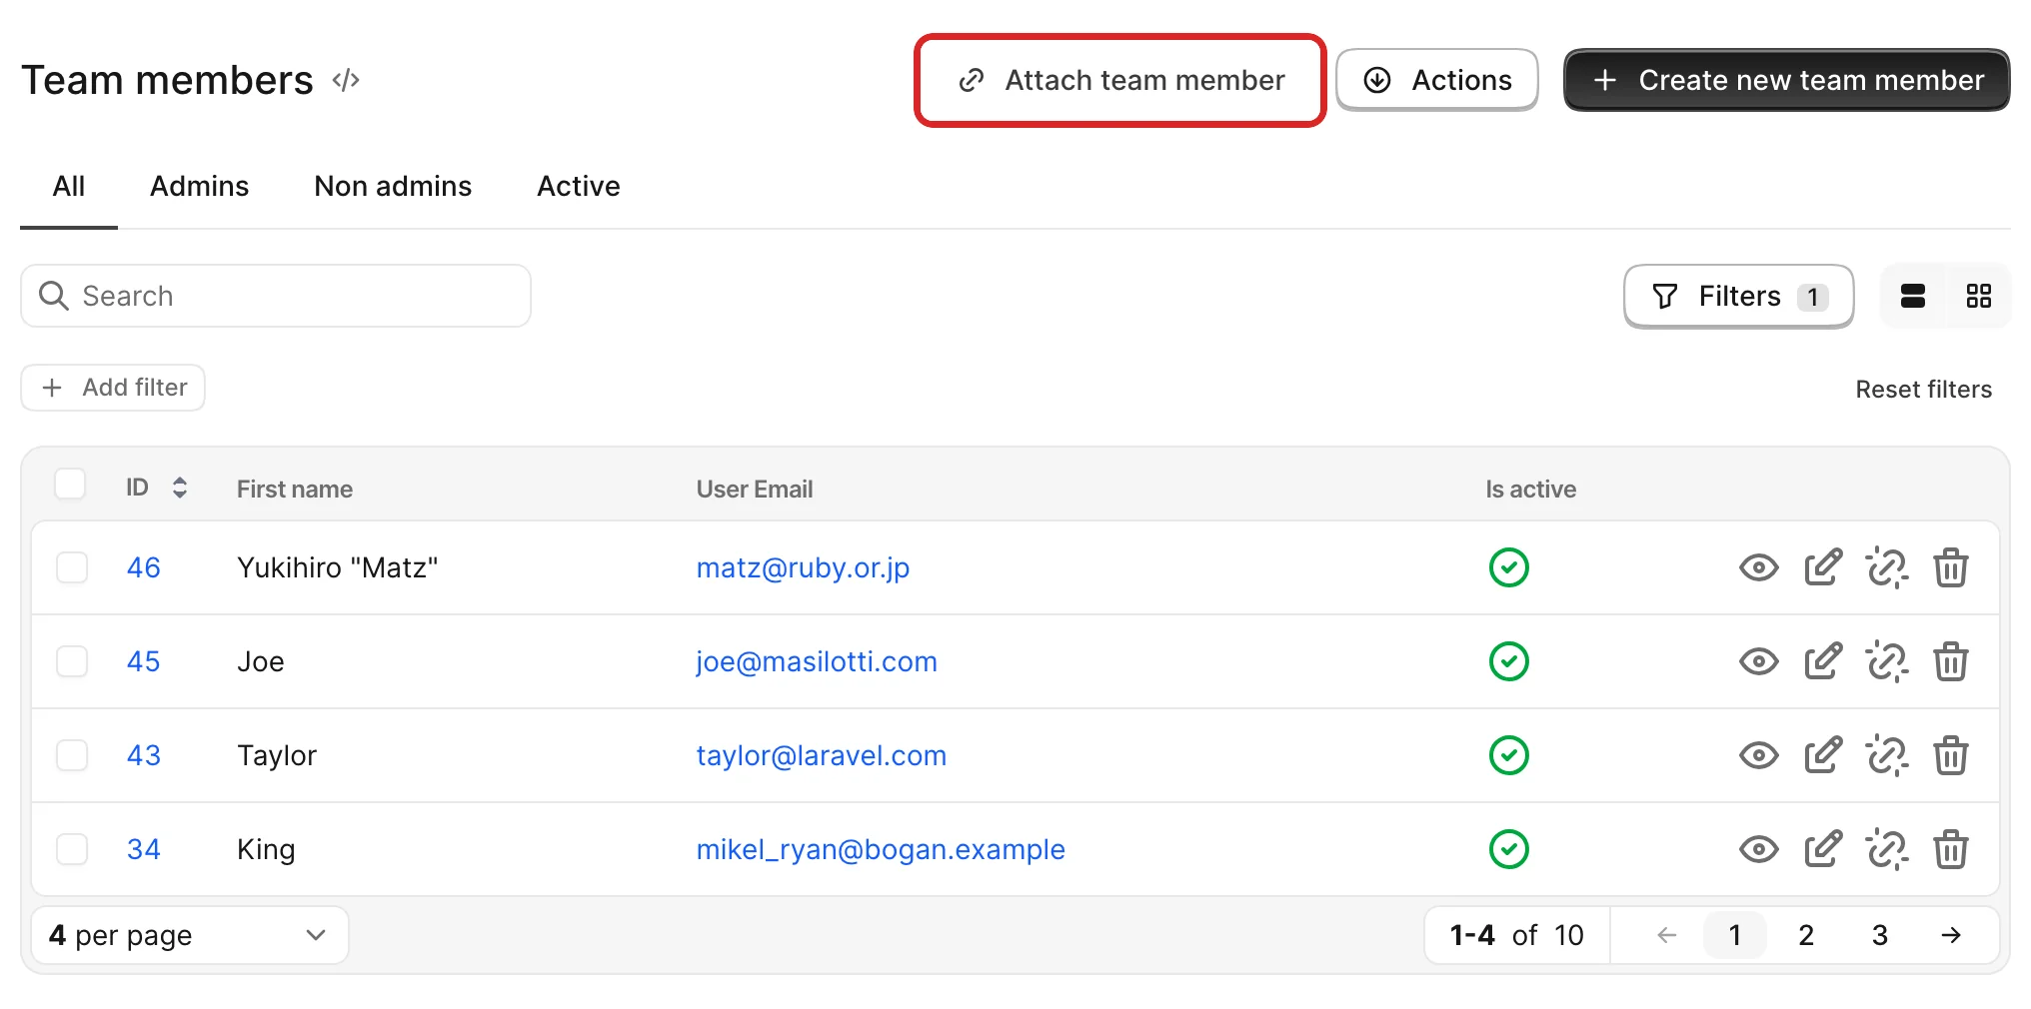View the King record with eye icon
This screenshot has width=2031, height=1009.
click(x=1758, y=849)
